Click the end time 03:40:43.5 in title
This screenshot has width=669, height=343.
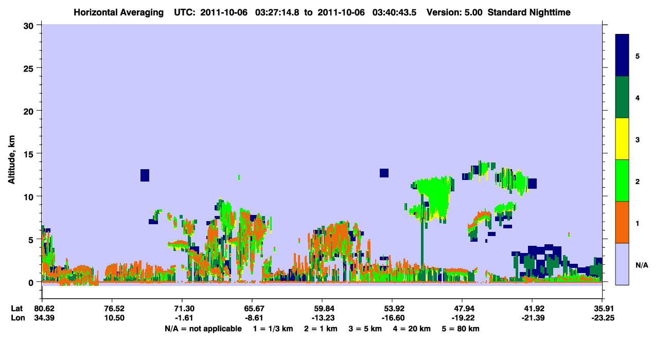(x=394, y=12)
